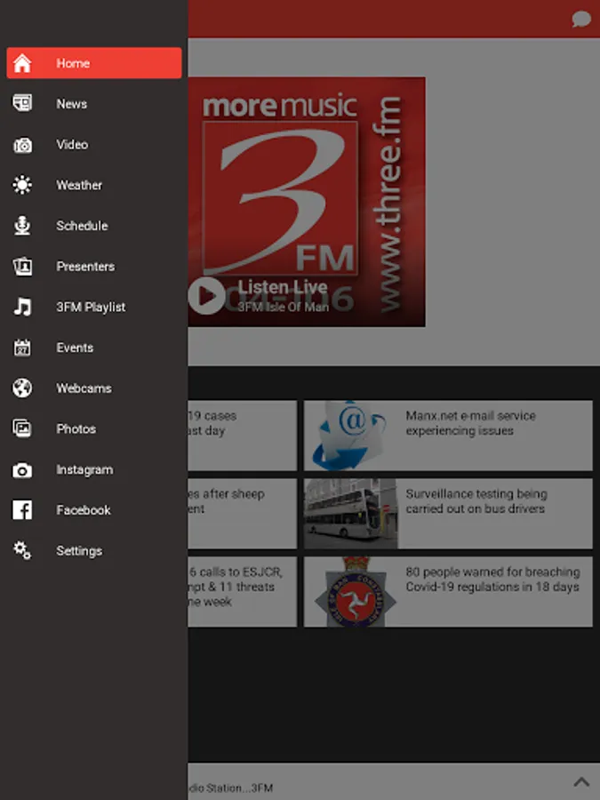The width and height of the screenshot is (600, 800).
Task: Click the Events calendar icon
Action: point(22,348)
